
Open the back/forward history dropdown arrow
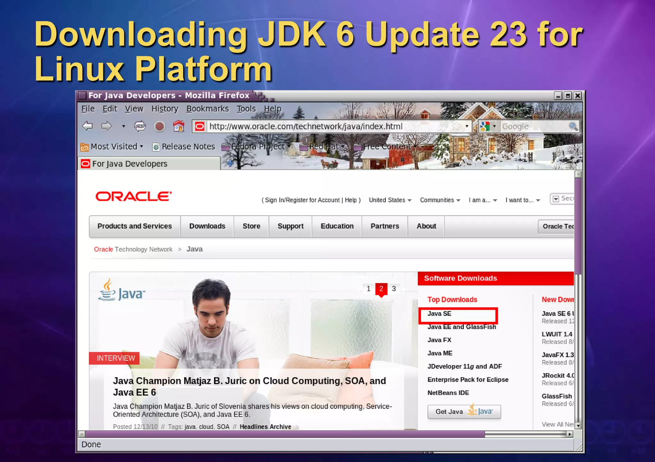coord(123,126)
